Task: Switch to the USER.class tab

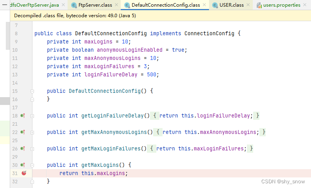Action: click(x=232, y=5)
